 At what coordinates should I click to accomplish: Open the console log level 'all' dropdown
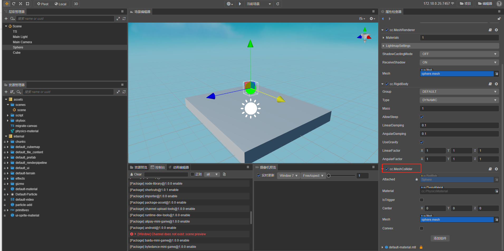point(212,174)
